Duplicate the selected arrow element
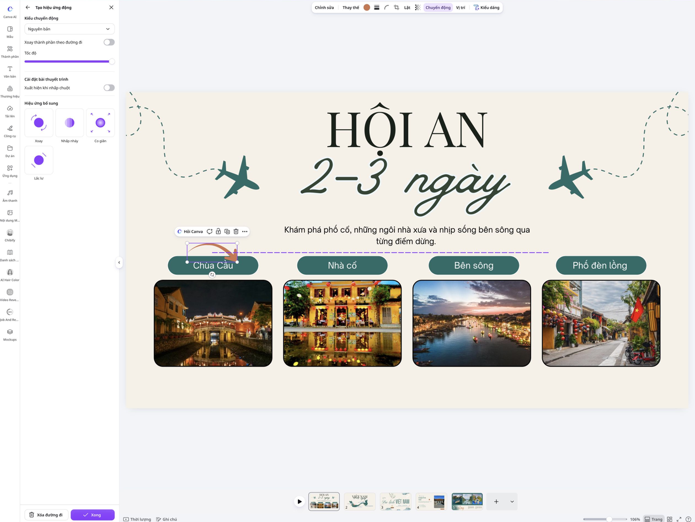Viewport: 695px width, 522px height. coord(227,231)
